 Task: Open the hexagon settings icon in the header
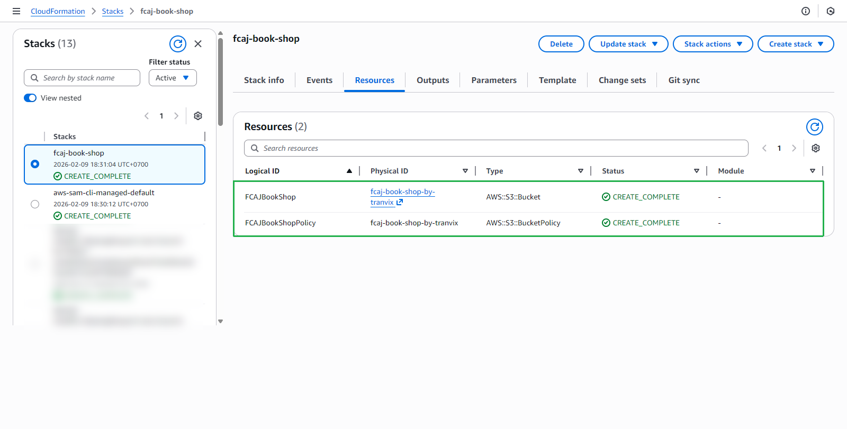[831, 11]
